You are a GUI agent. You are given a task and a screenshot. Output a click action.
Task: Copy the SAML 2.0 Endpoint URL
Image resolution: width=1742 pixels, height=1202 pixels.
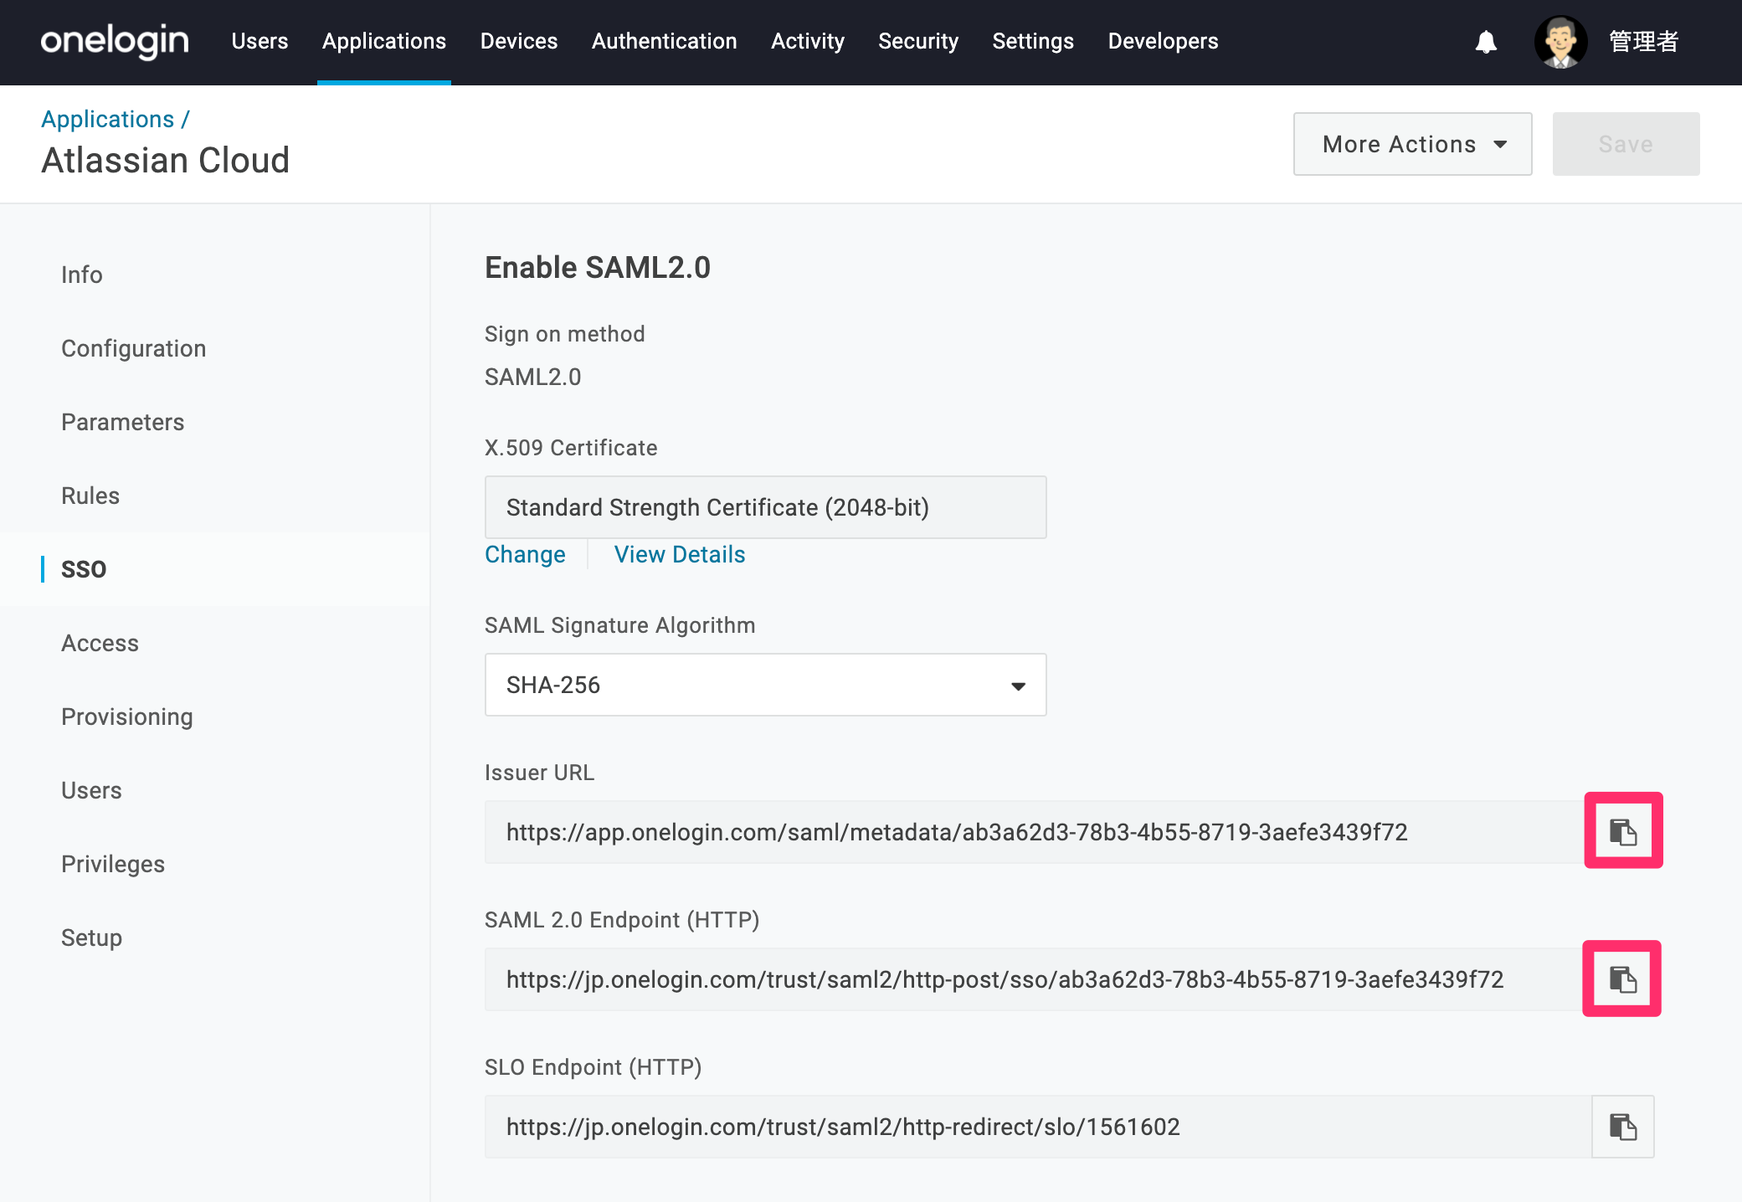[1621, 979]
